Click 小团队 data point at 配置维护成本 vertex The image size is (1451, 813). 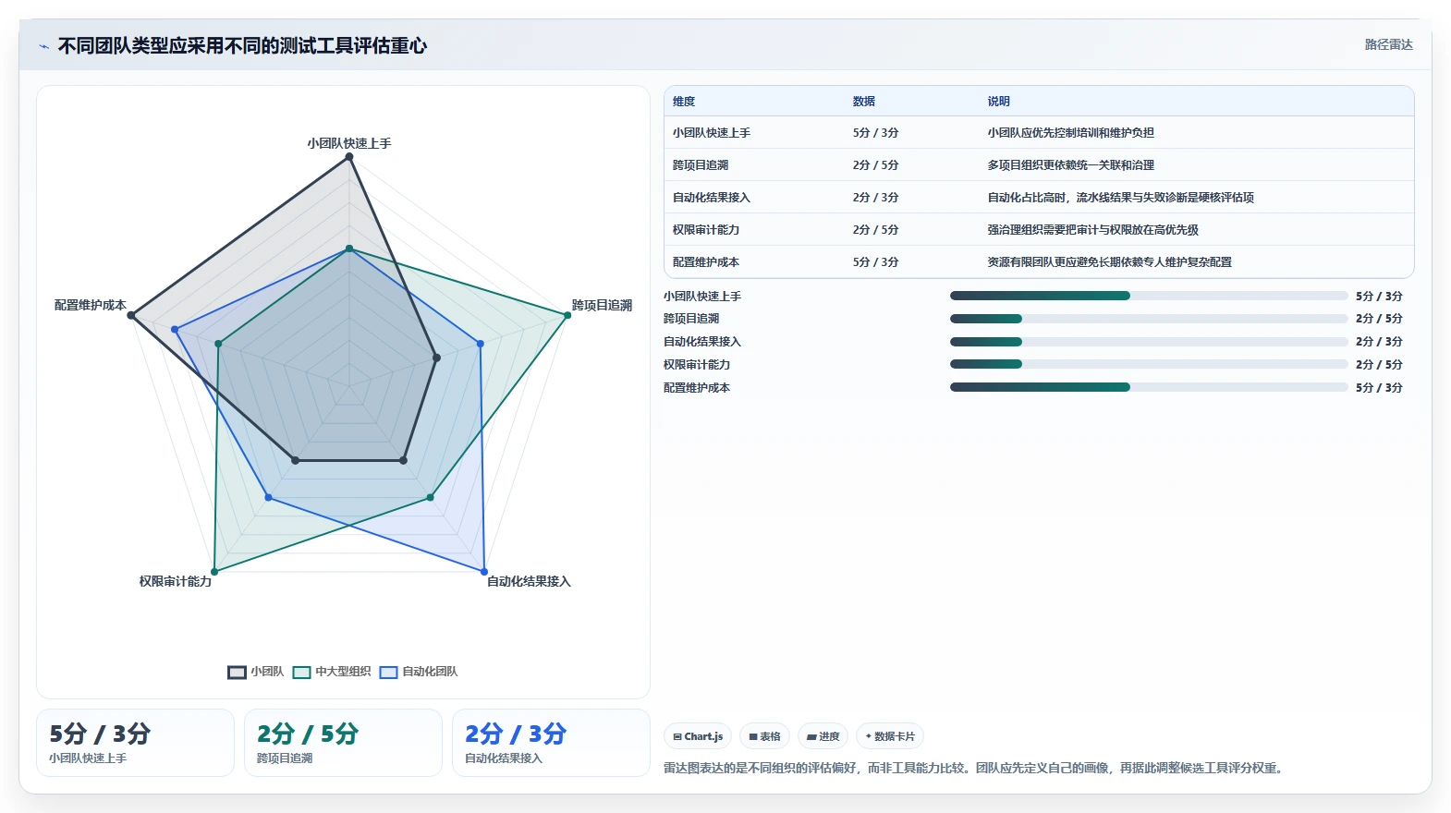pyautogui.click(x=131, y=316)
